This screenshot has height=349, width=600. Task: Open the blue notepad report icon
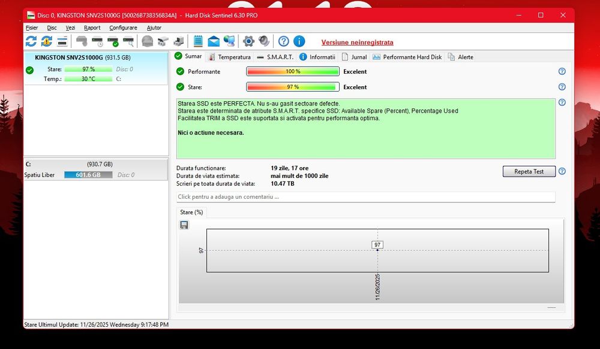click(198, 41)
